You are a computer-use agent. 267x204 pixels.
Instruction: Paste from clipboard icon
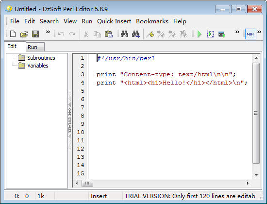tap(109, 34)
